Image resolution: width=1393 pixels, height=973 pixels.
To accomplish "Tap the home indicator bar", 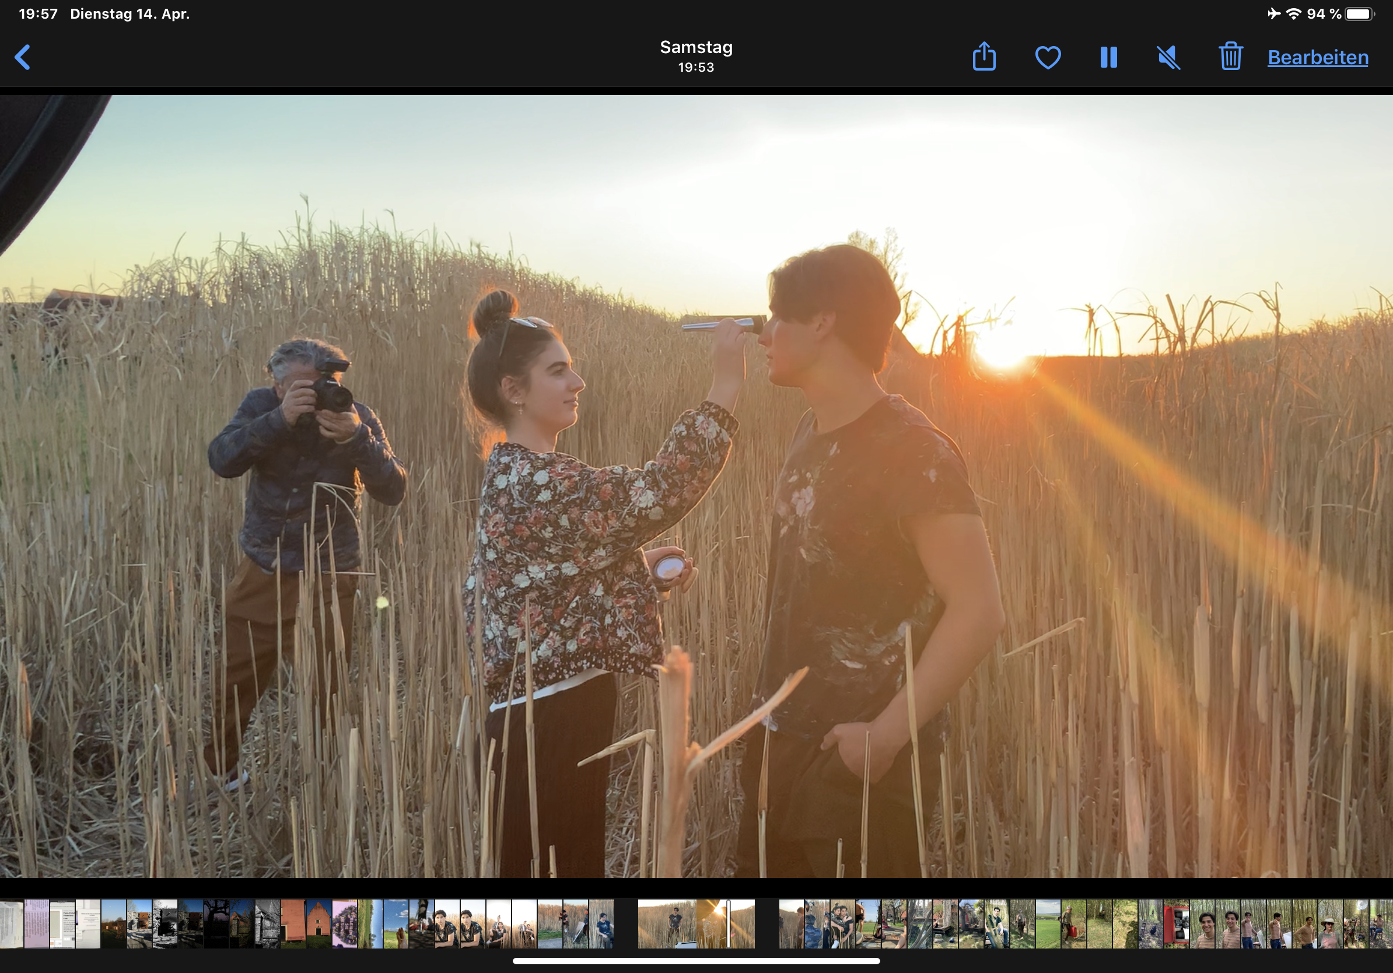I will [696, 961].
